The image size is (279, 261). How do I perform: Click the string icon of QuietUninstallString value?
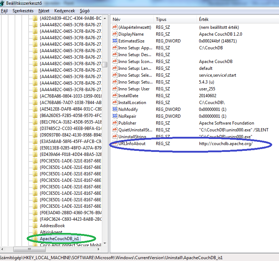(x=114, y=130)
